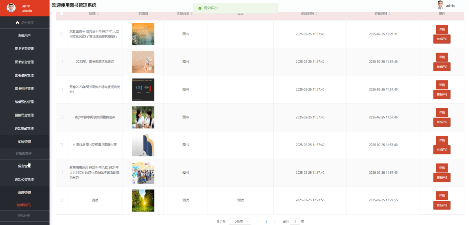Click 查看评论 for 青少年数字阅读如何更有营养
The image size is (469, 225).
(442, 122)
